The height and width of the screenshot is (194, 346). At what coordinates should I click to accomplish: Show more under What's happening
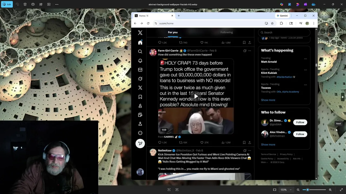[268, 100]
